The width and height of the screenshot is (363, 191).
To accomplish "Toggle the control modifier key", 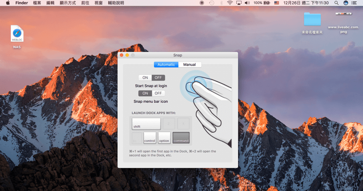I will [150, 138].
